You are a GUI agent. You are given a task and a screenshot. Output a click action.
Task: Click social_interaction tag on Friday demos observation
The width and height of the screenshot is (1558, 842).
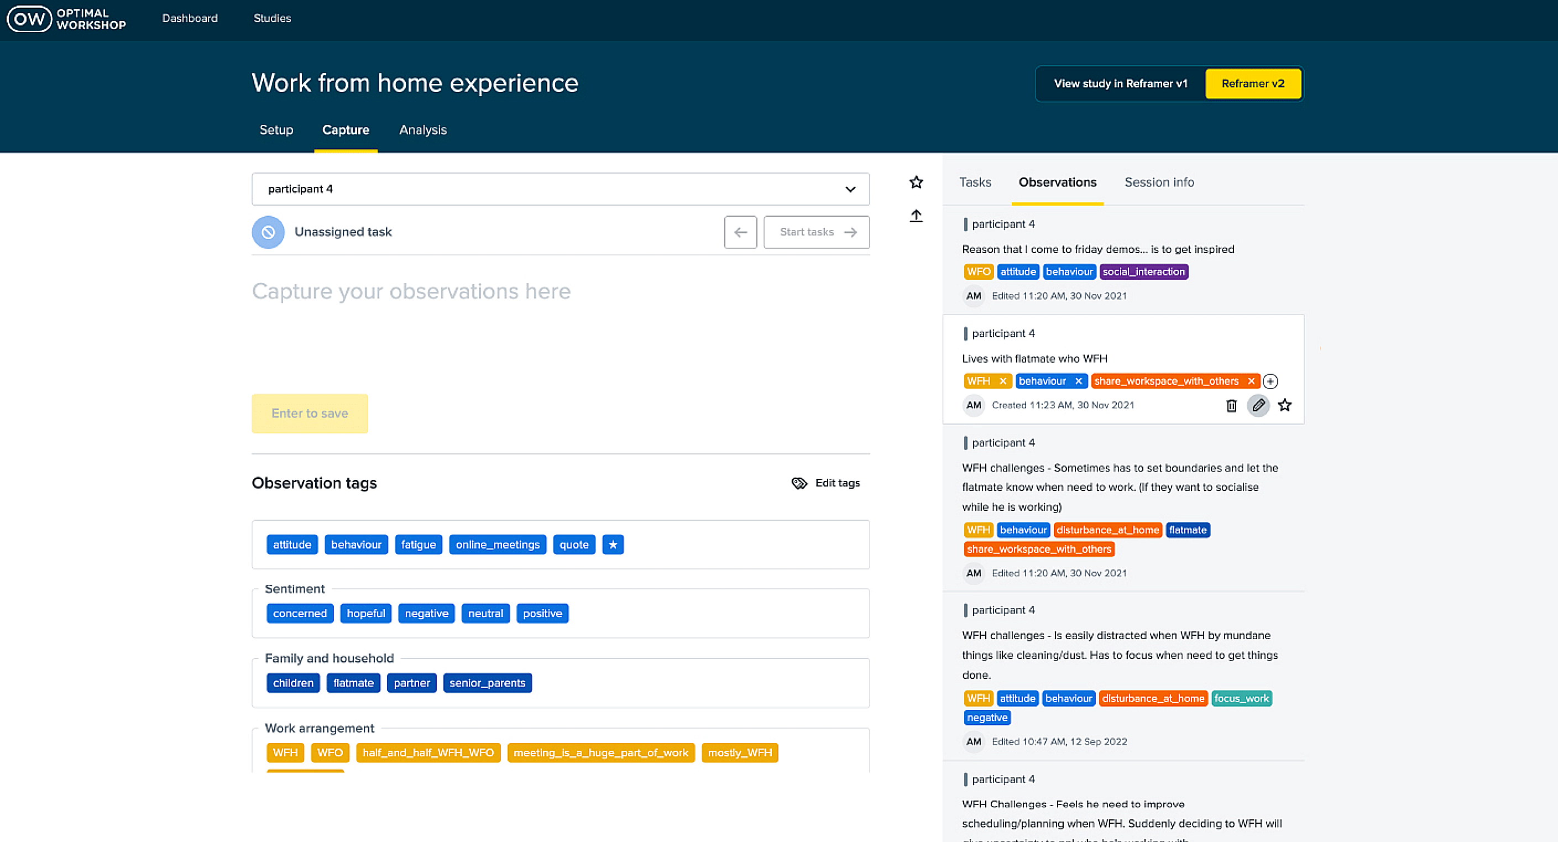coord(1144,272)
